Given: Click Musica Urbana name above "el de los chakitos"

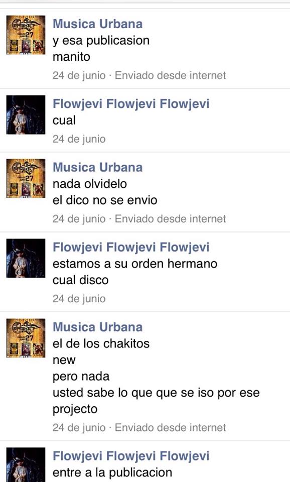Looking at the screenshot, I should [x=98, y=327].
